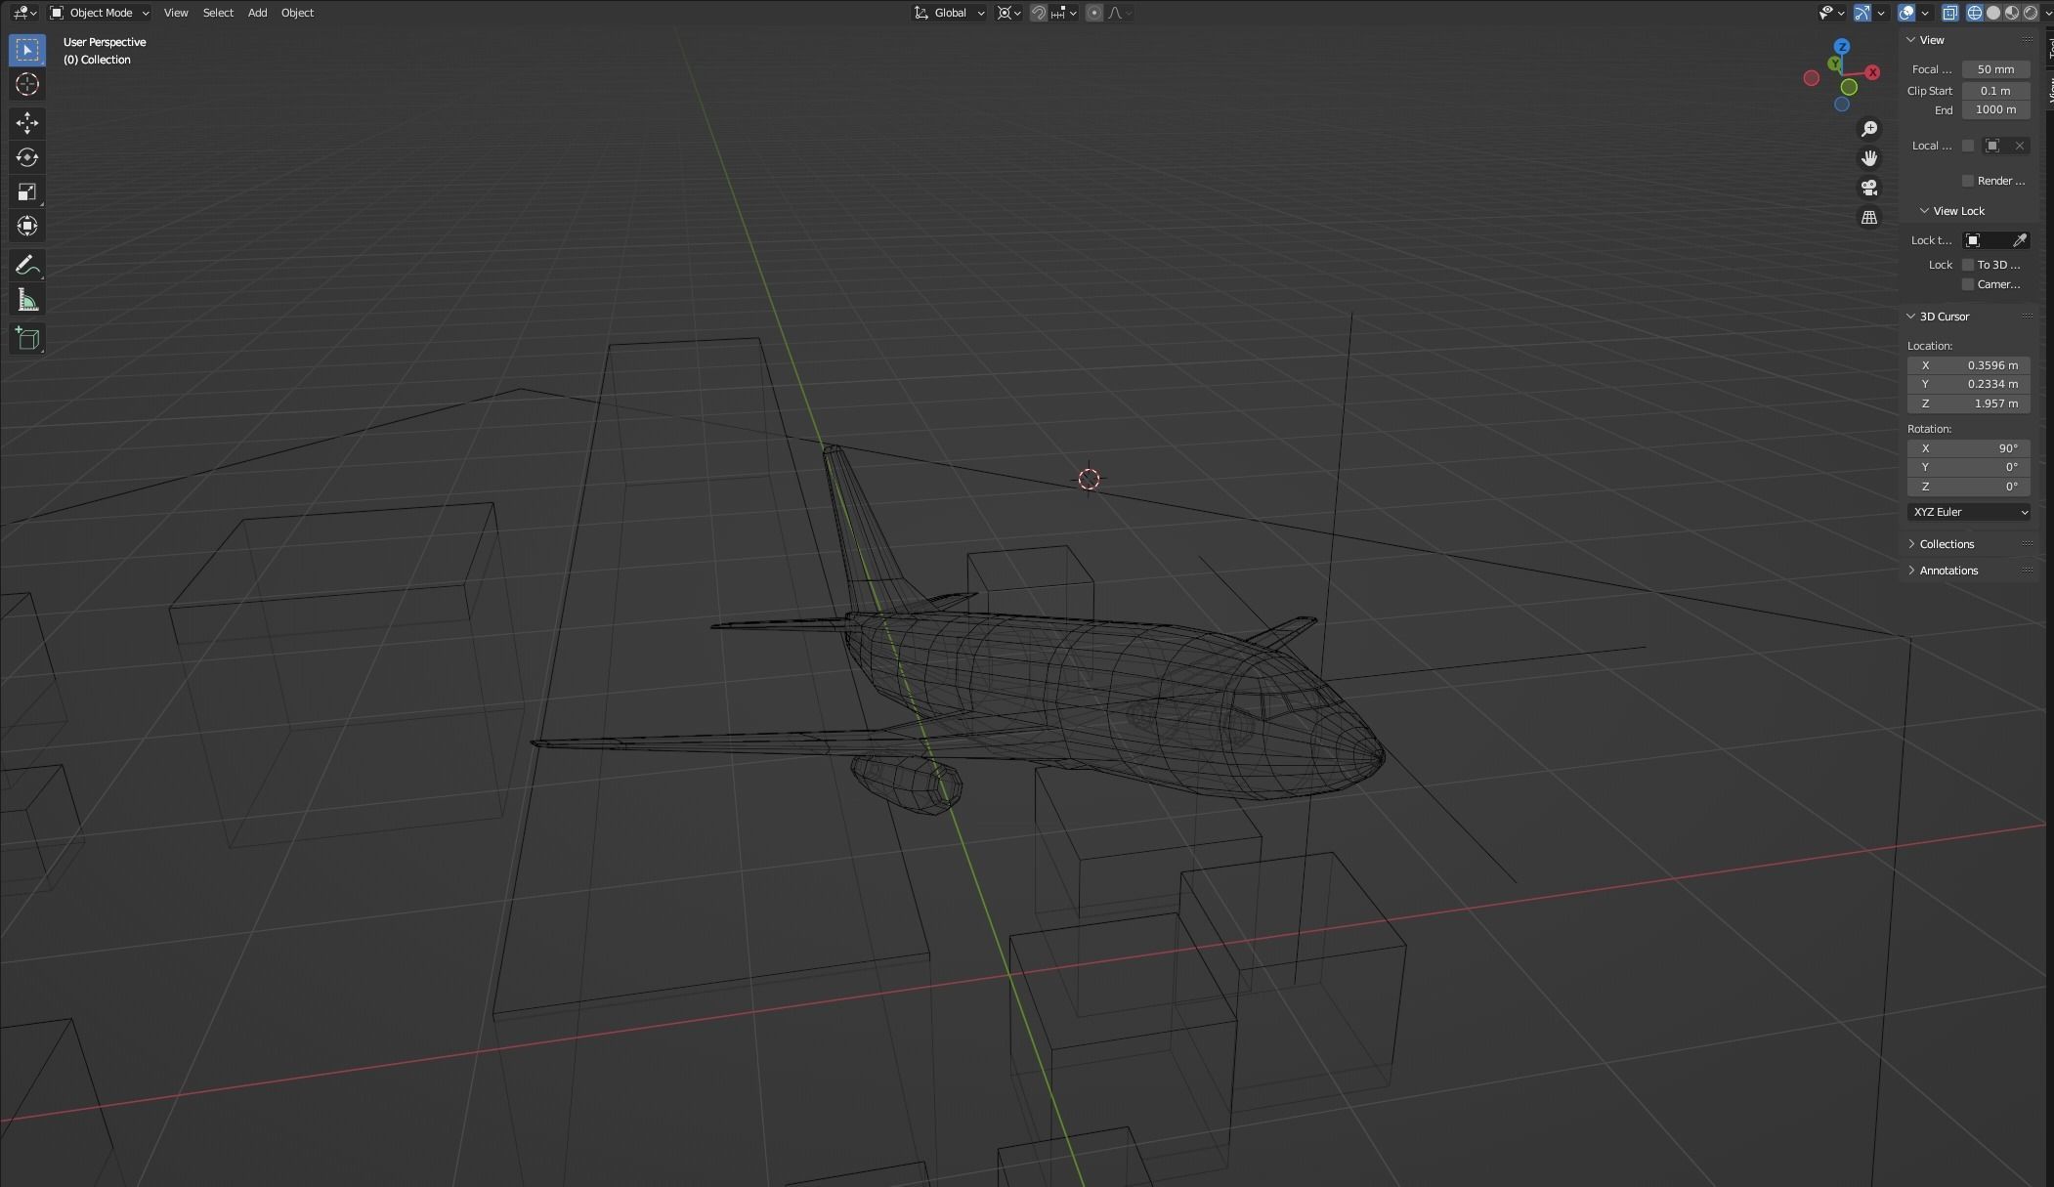Switch perspective/orthographic with grid icon
The image size is (2054, 1187).
tap(1869, 217)
